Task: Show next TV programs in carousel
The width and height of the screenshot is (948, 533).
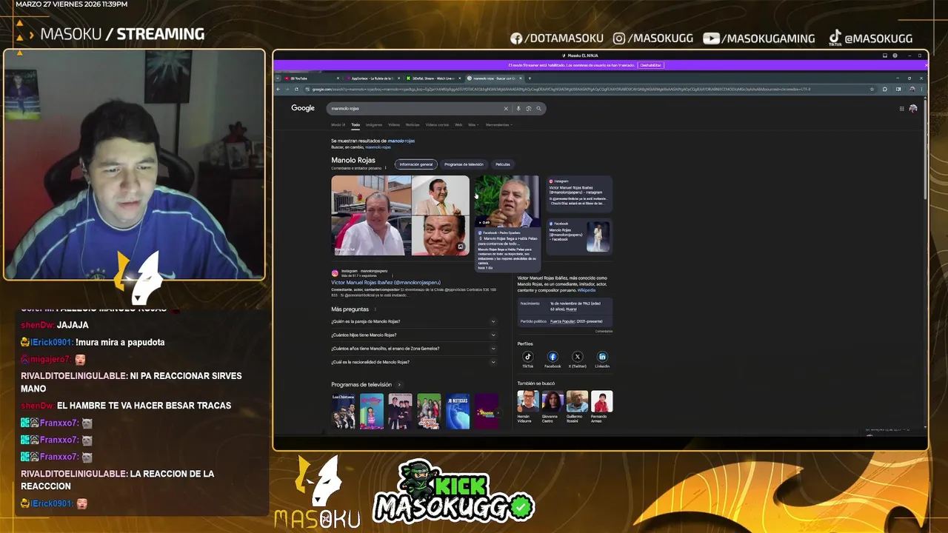Action: (x=497, y=412)
